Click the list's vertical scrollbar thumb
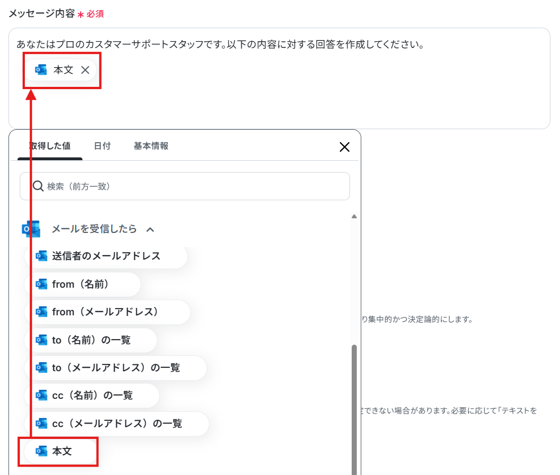Viewport: 560px width, 475px height. click(354, 410)
